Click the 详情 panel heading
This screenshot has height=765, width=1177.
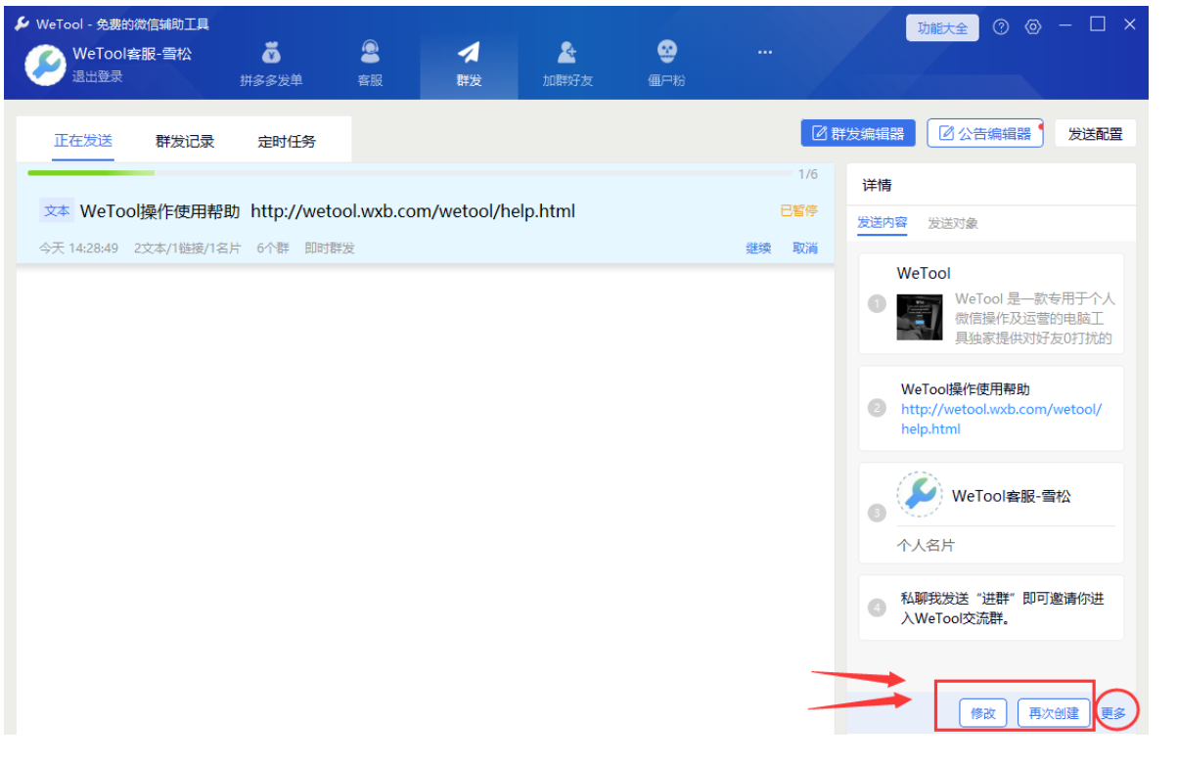[x=877, y=185]
